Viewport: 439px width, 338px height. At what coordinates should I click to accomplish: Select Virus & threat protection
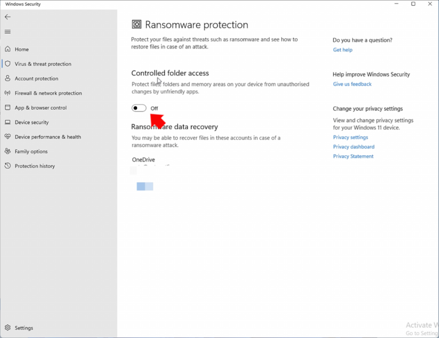pyautogui.click(x=43, y=64)
